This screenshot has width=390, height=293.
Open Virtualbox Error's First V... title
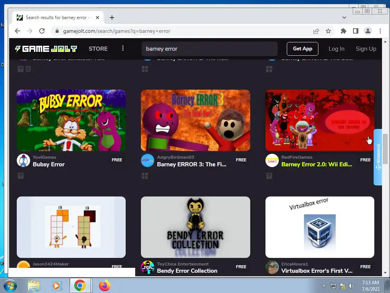(317, 271)
